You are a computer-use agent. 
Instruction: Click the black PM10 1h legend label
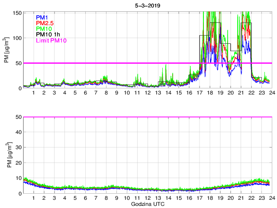point(47,35)
